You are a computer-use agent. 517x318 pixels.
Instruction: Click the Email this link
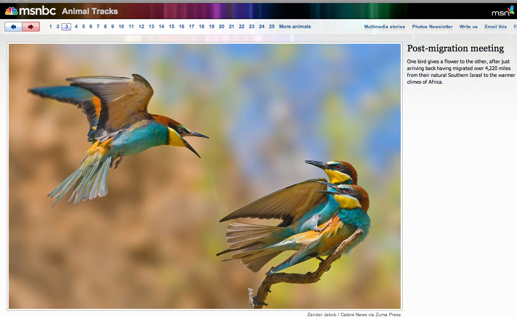[x=496, y=27]
